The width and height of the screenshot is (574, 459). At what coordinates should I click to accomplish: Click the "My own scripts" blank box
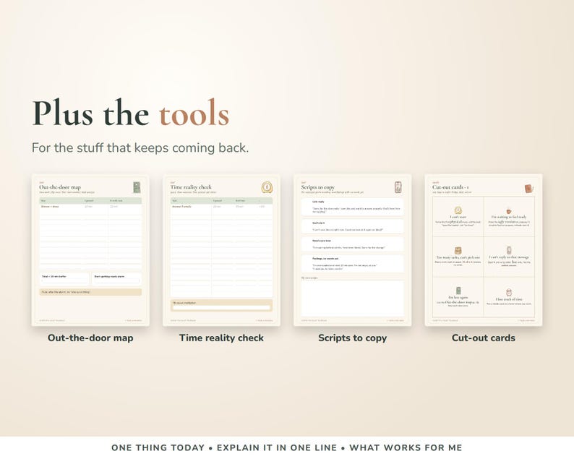[x=353, y=299]
